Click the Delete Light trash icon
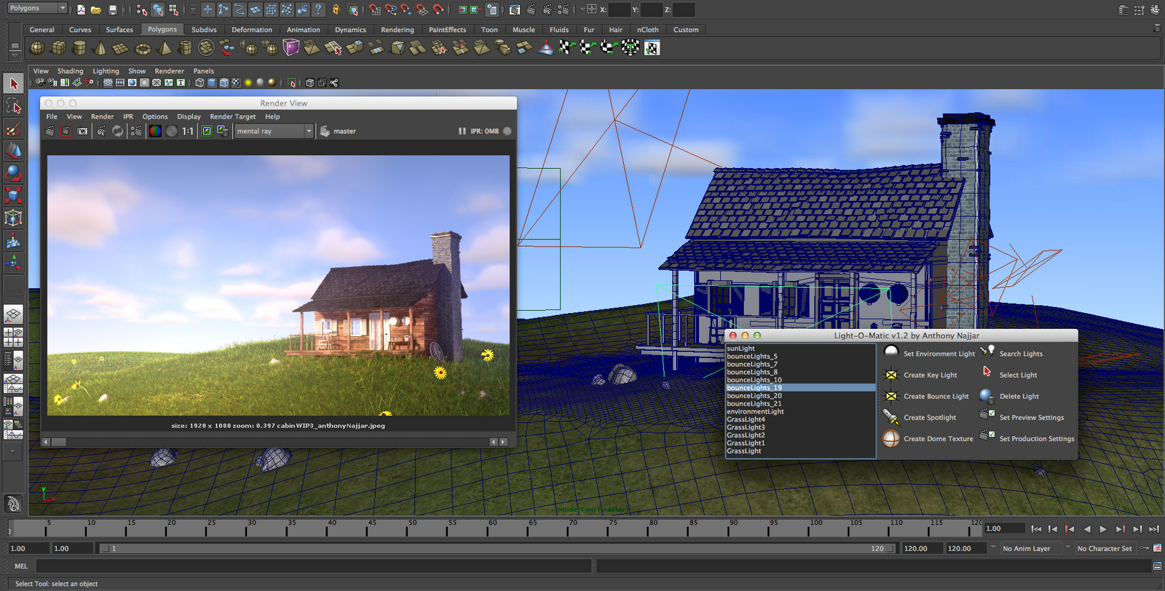The height and width of the screenshot is (591, 1165). pos(987,396)
